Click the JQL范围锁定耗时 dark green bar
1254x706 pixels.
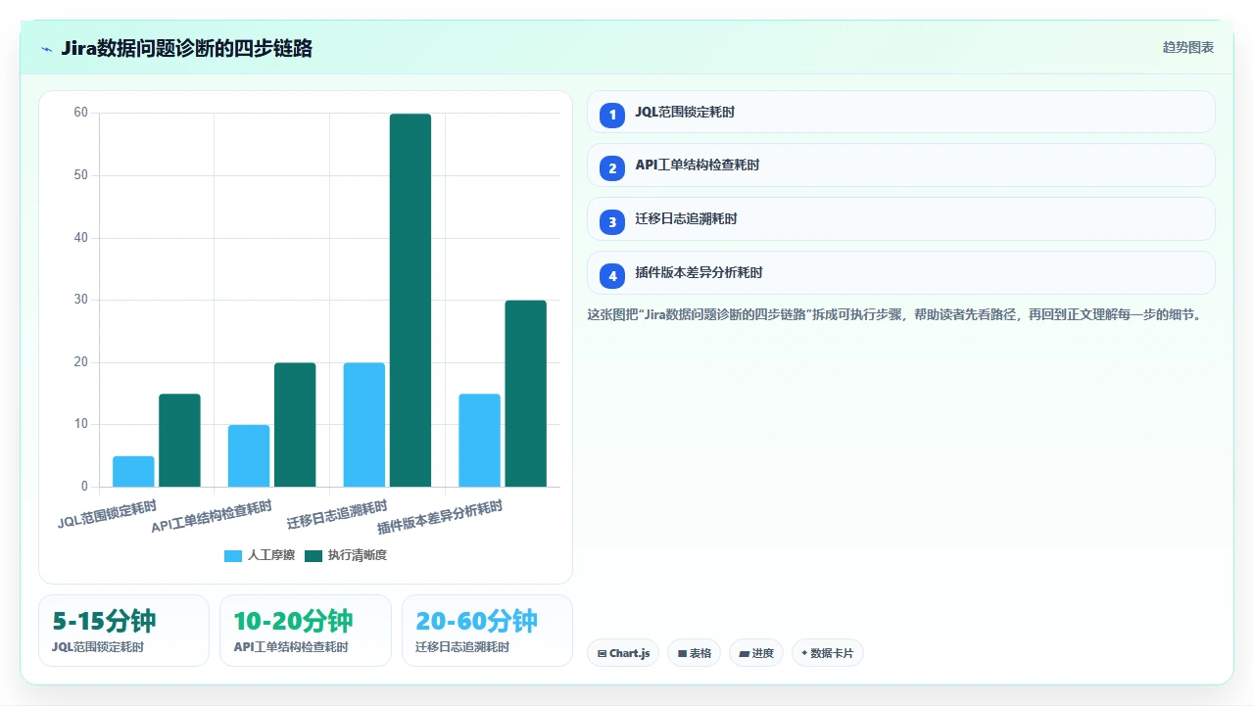pos(179,440)
